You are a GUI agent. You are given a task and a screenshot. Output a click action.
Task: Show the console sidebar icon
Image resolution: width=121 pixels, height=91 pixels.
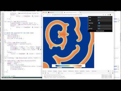pyautogui.click(x=43, y=73)
